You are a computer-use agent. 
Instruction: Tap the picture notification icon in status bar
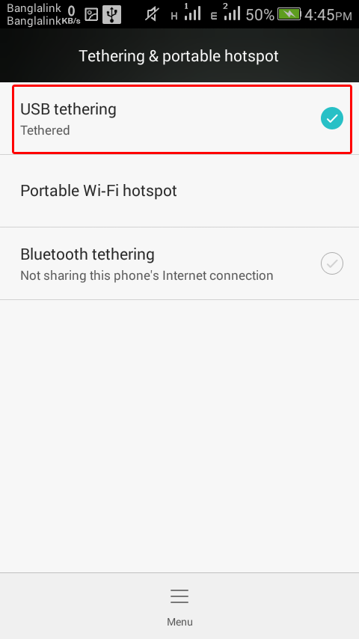click(92, 15)
